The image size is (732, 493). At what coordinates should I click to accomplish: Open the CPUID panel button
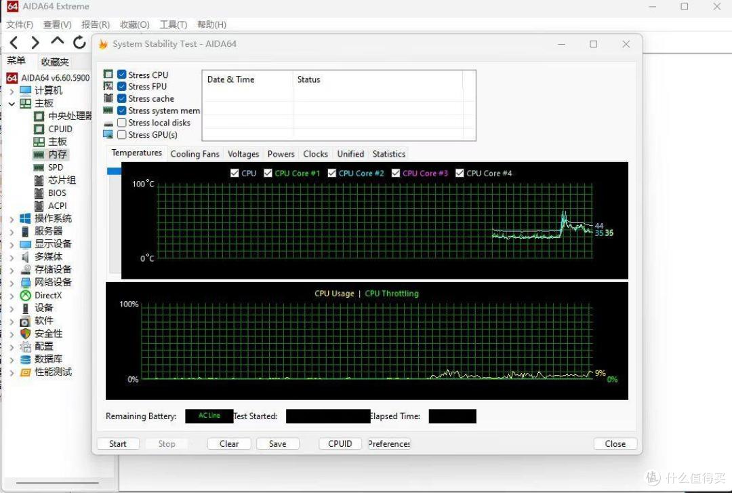pos(340,443)
